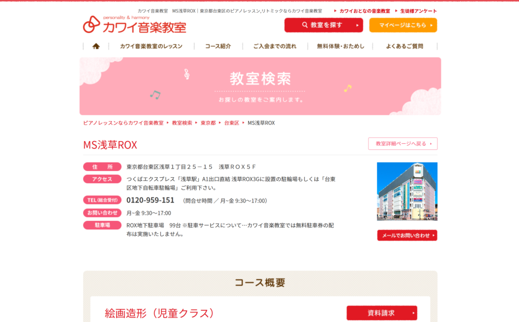Viewport: 519px width, 322px height.
Task: Select ご入会までの流れ menu item
Action: (275, 46)
